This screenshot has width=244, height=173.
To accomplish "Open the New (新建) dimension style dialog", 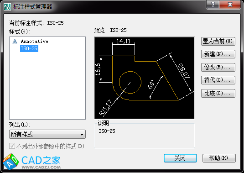I will (218, 54).
